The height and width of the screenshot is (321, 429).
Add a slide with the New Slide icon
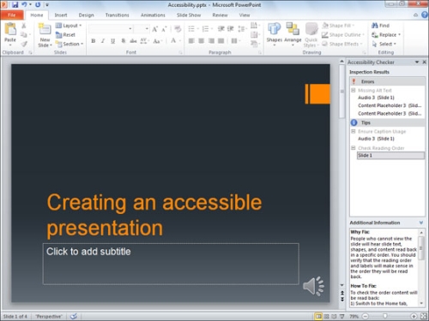45,29
